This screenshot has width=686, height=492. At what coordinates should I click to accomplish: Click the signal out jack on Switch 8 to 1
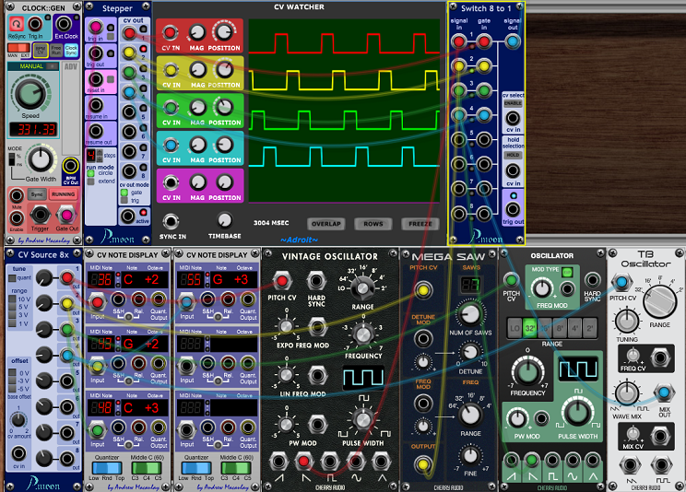pyautogui.click(x=513, y=41)
